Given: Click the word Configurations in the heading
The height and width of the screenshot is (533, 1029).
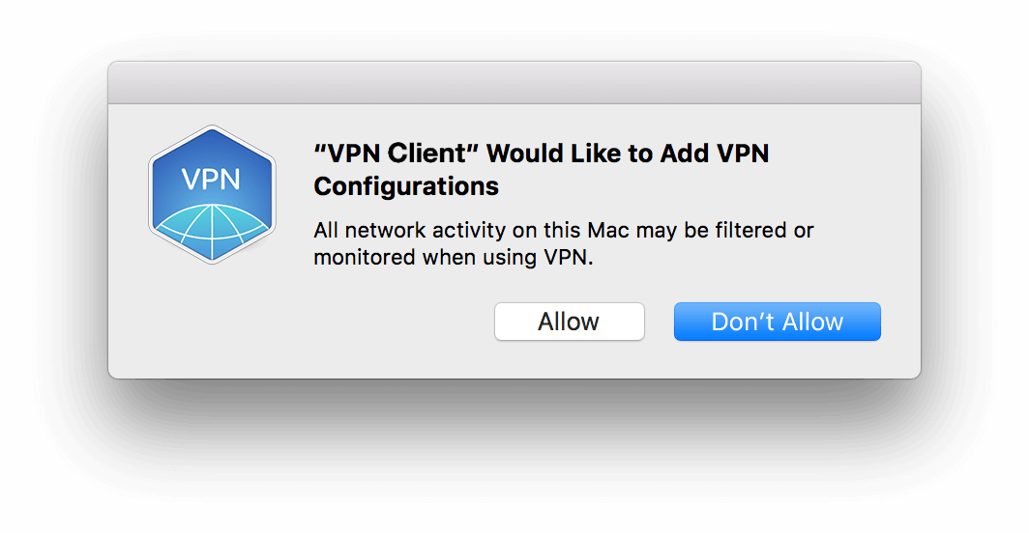Looking at the screenshot, I should (x=406, y=186).
